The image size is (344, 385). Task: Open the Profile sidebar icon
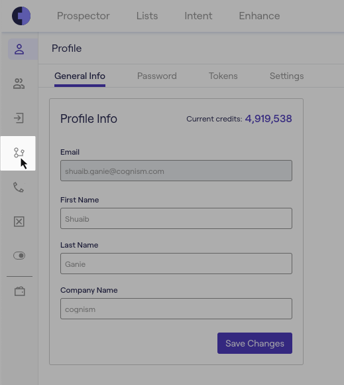19,49
